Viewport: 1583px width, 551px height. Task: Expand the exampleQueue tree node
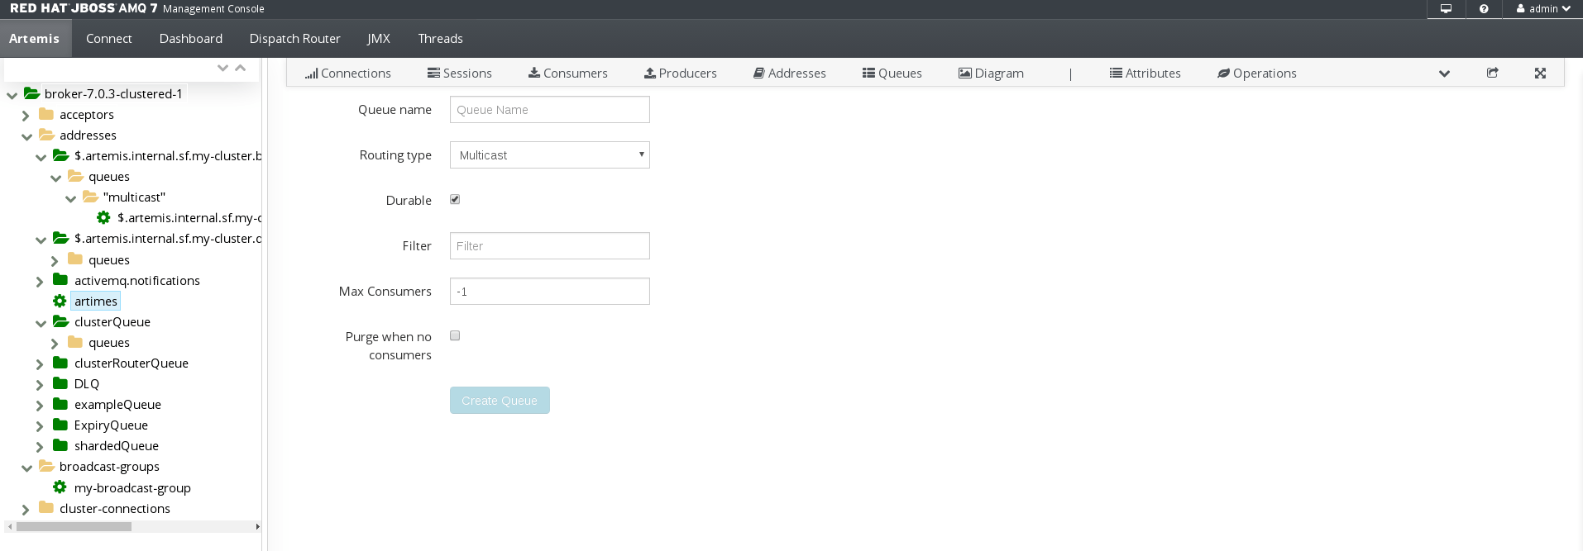coord(40,406)
